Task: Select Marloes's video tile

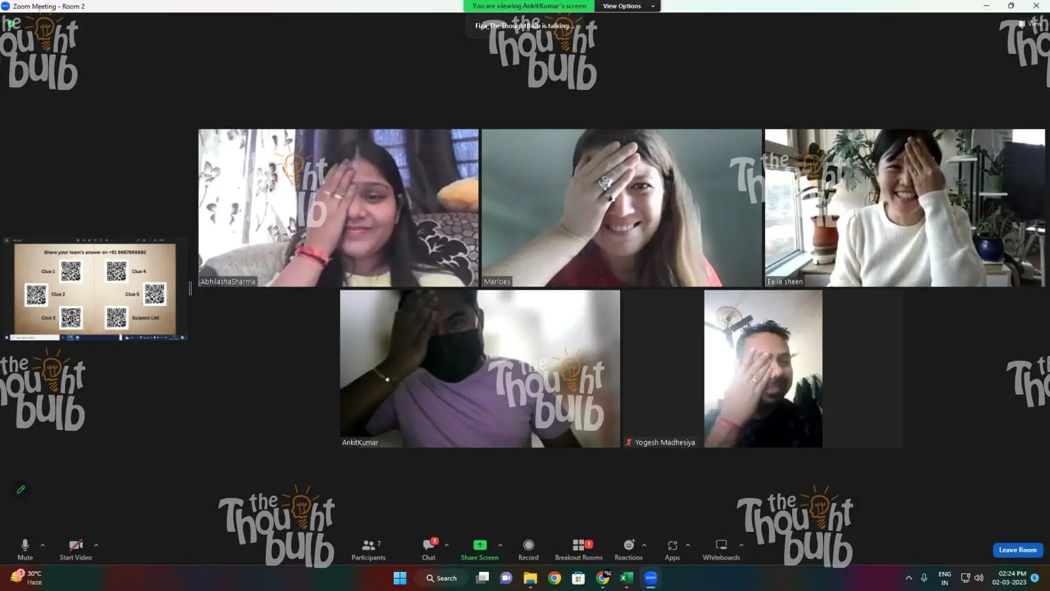Action: (621, 208)
